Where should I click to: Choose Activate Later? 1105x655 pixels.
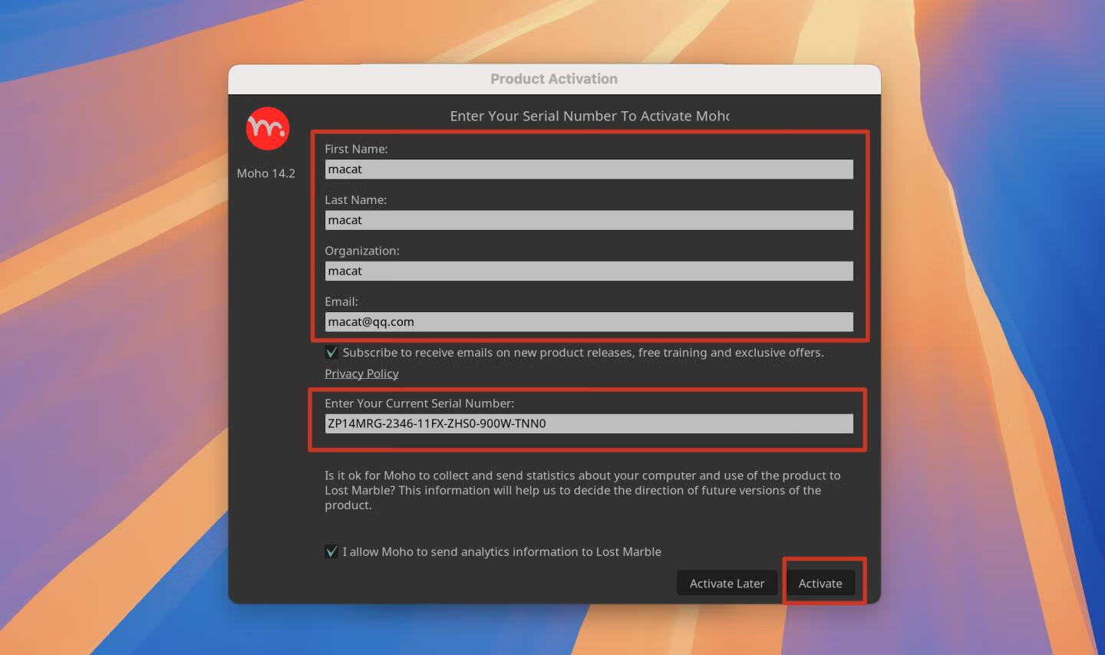pos(727,583)
